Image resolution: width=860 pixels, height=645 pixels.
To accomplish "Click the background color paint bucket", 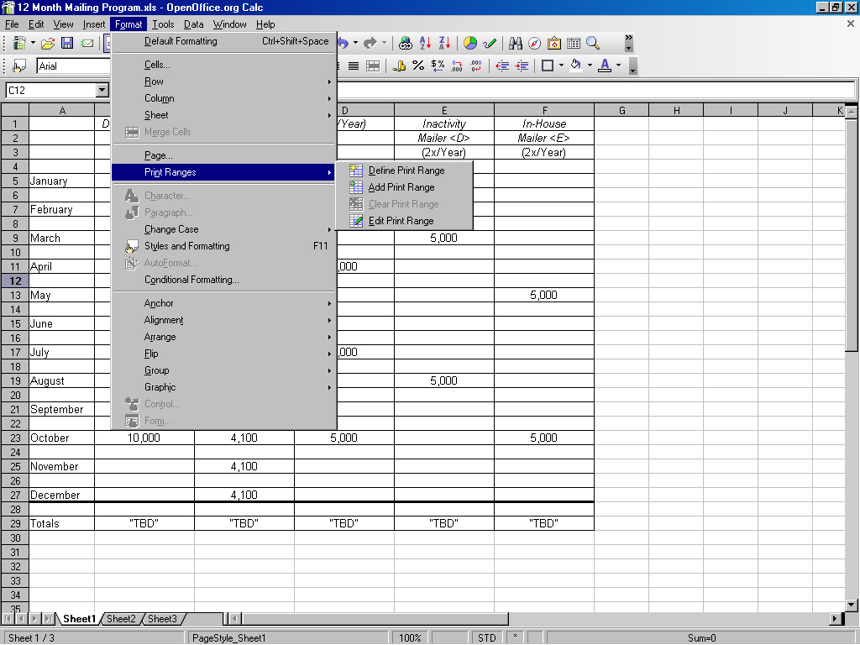I will [575, 66].
